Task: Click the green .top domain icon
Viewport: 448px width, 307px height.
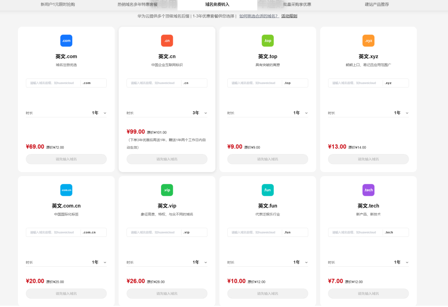Action: (268, 41)
